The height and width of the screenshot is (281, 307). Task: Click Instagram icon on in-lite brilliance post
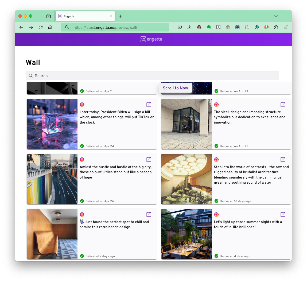(x=216, y=215)
